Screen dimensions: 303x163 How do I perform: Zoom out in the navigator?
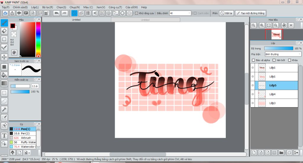point(276,25)
